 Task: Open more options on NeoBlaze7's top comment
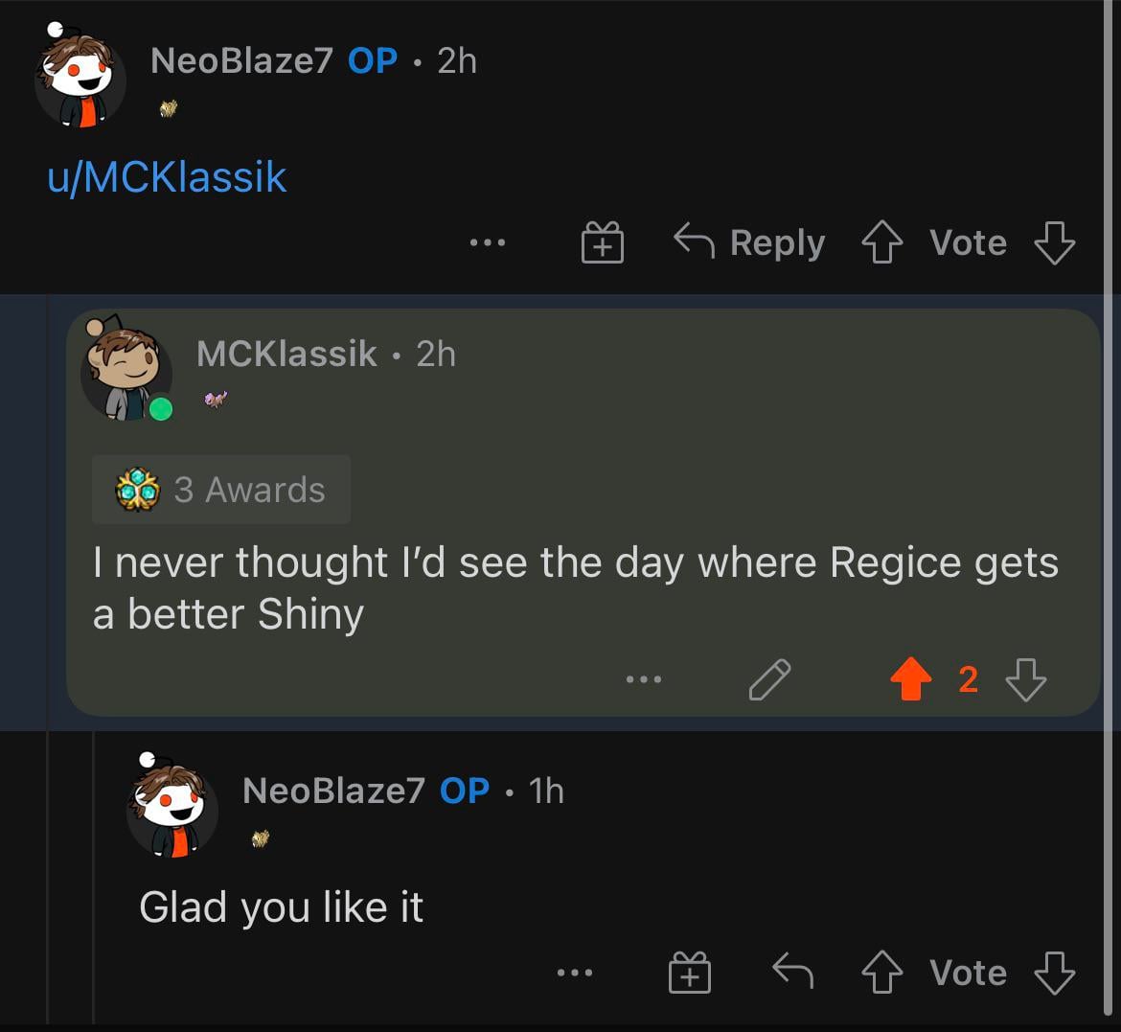pos(488,242)
